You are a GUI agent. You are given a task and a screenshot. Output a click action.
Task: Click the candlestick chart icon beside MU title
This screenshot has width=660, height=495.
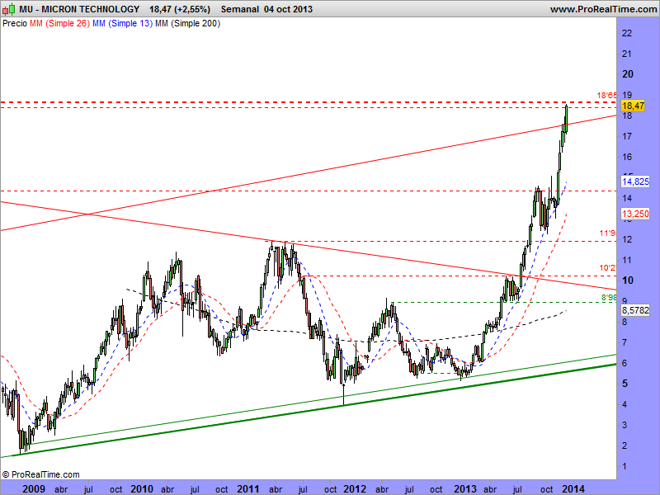(9, 9)
